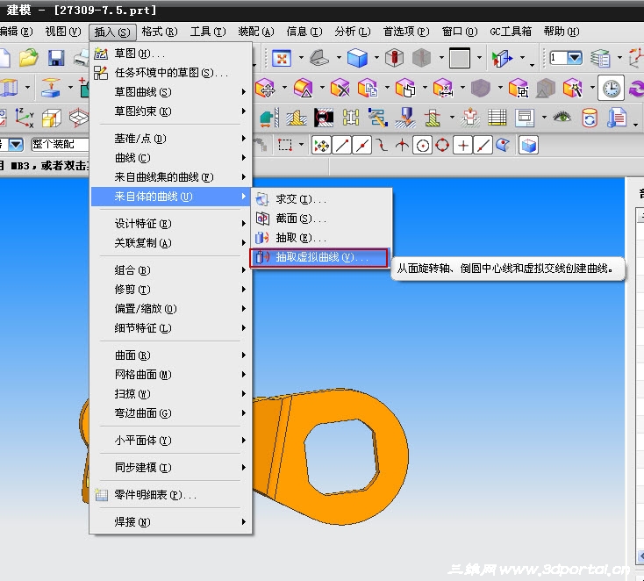The width and height of the screenshot is (644, 581).
Task: Open the 格式(R) menu
Action: pos(160,32)
